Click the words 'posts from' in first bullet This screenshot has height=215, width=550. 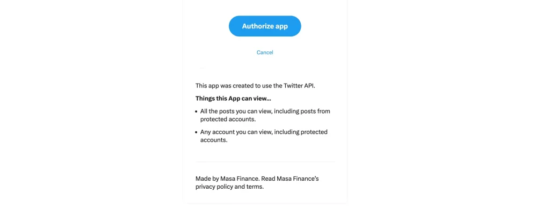pyautogui.click(x=316, y=112)
